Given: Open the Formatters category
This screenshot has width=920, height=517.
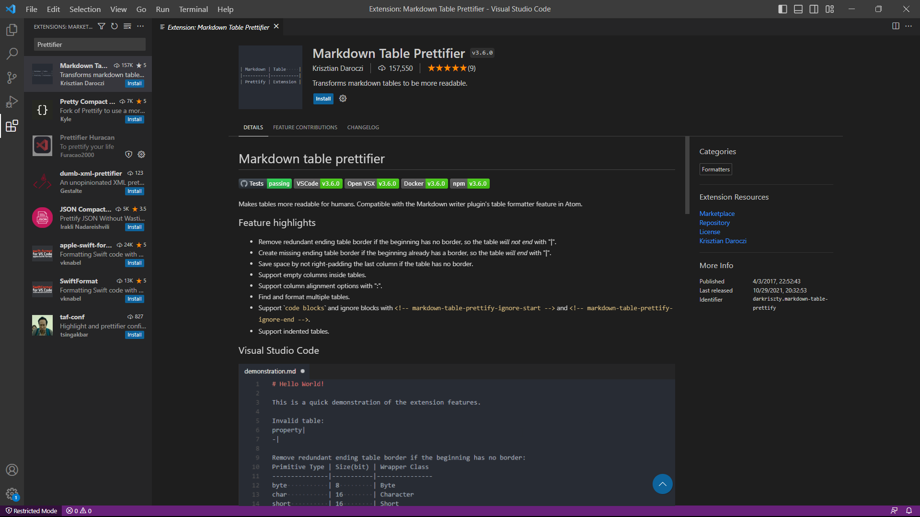Looking at the screenshot, I should (x=716, y=169).
